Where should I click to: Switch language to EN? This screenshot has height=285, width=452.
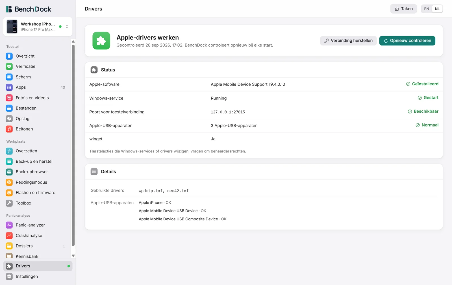(x=427, y=9)
